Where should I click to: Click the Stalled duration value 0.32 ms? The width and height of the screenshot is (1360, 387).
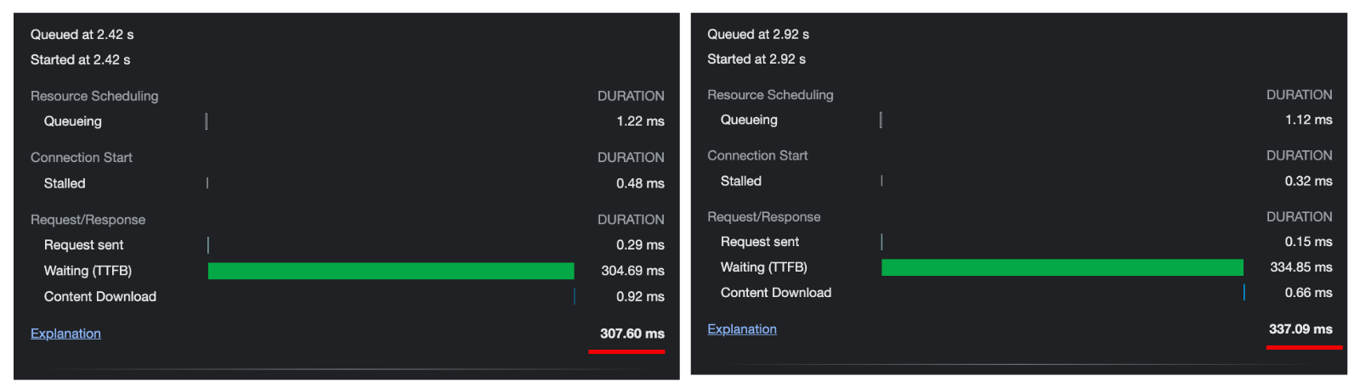[1308, 181]
